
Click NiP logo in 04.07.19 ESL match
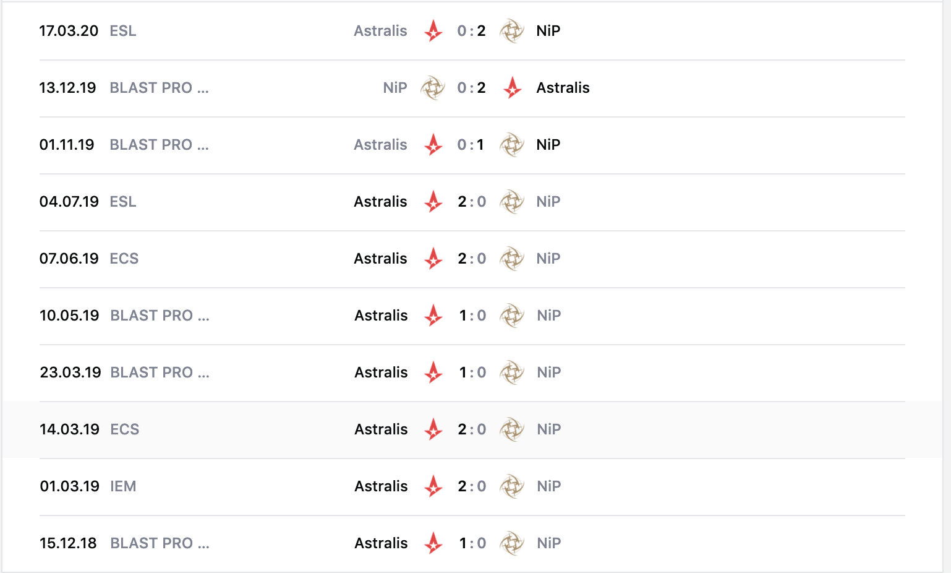(512, 202)
